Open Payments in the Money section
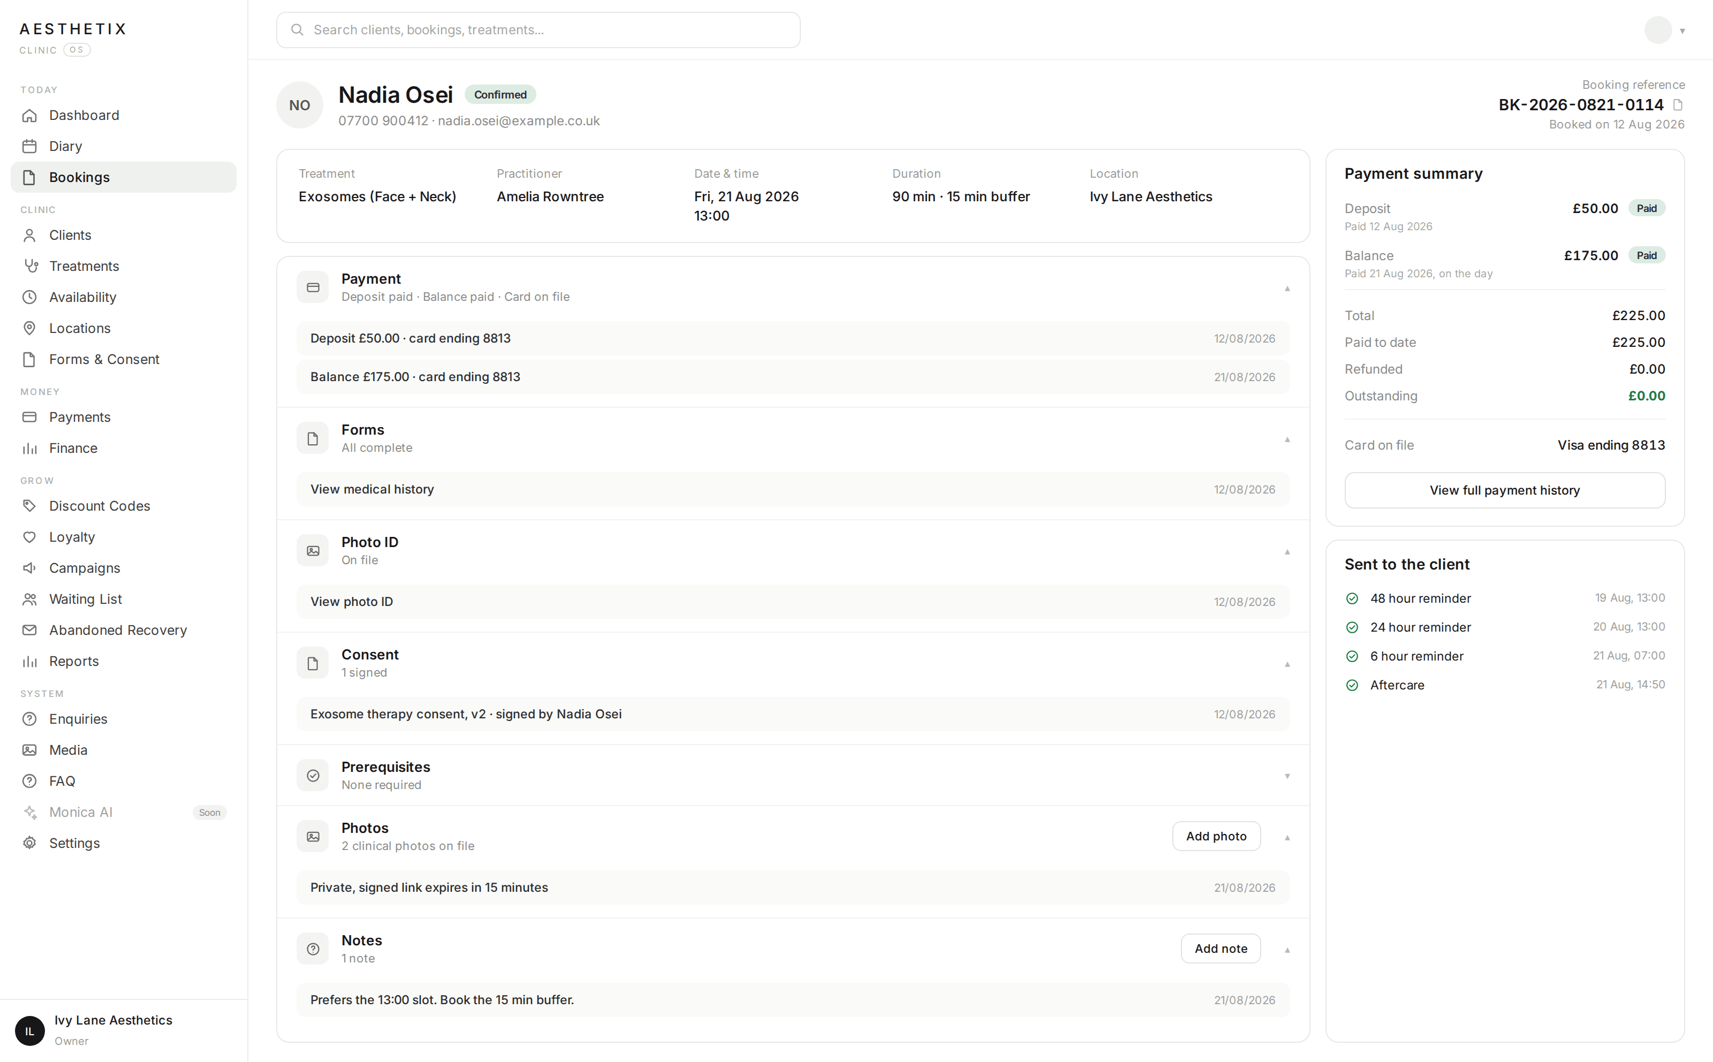Image resolution: width=1713 pixels, height=1062 pixels. click(124, 417)
